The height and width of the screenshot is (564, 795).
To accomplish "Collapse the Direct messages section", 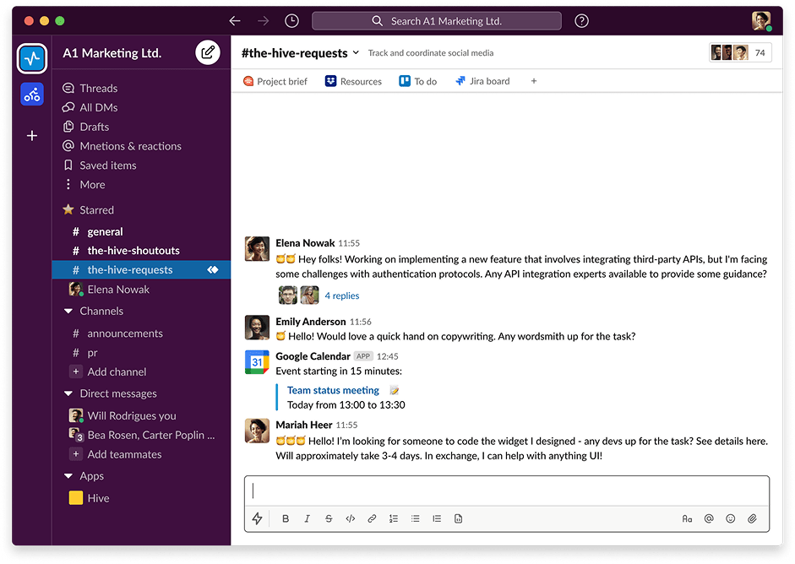I will tap(68, 393).
